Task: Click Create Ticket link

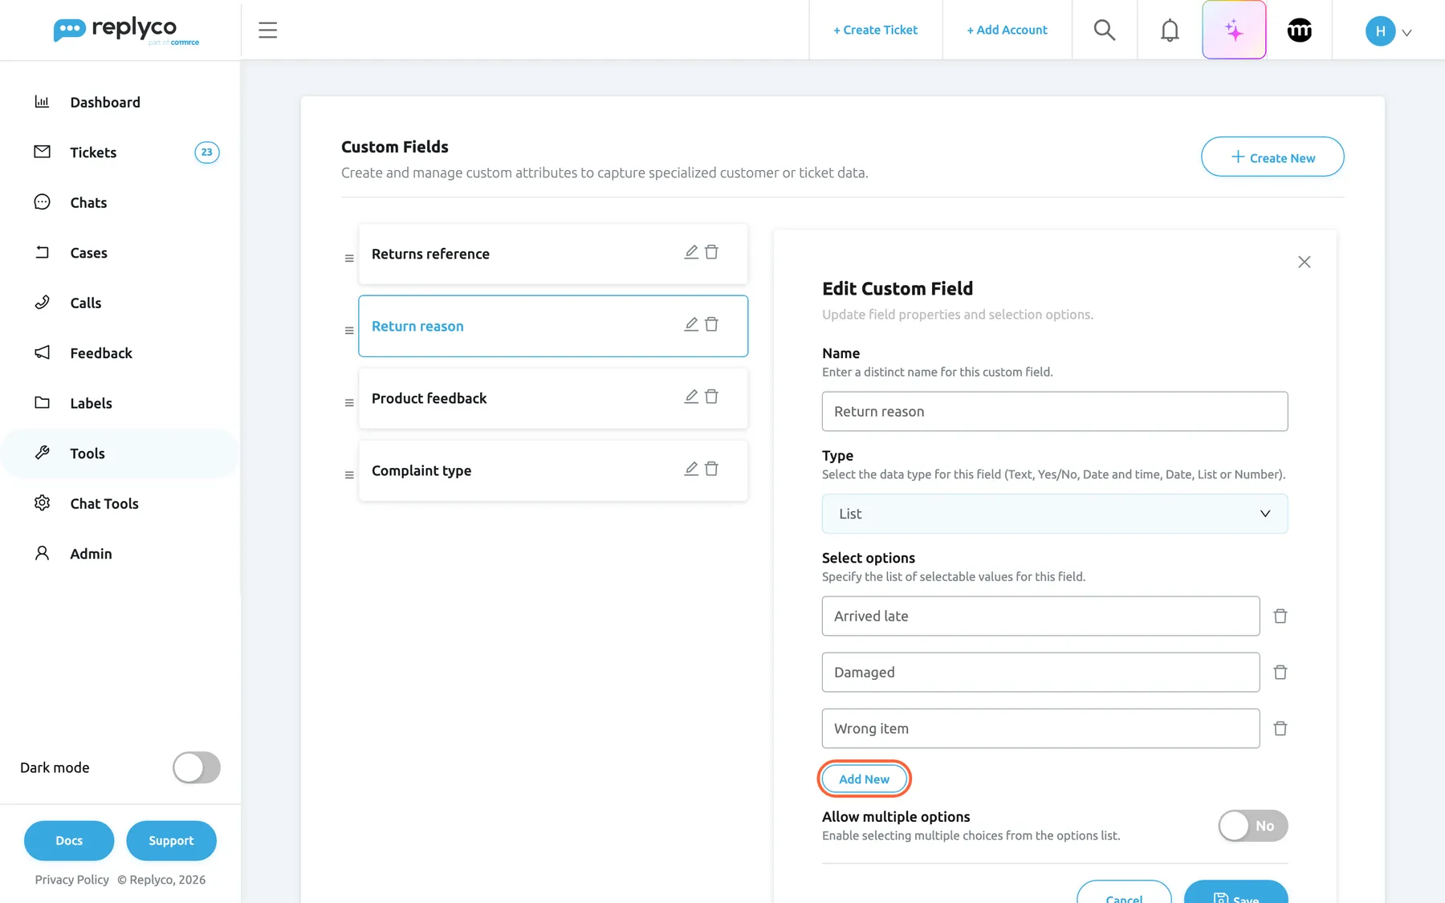Action: [x=875, y=30]
